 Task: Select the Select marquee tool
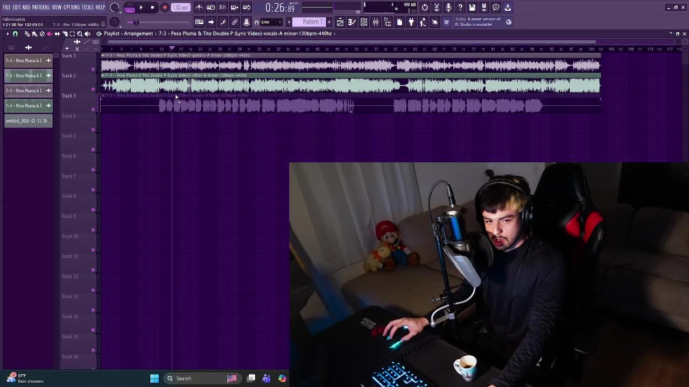click(72, 33)
